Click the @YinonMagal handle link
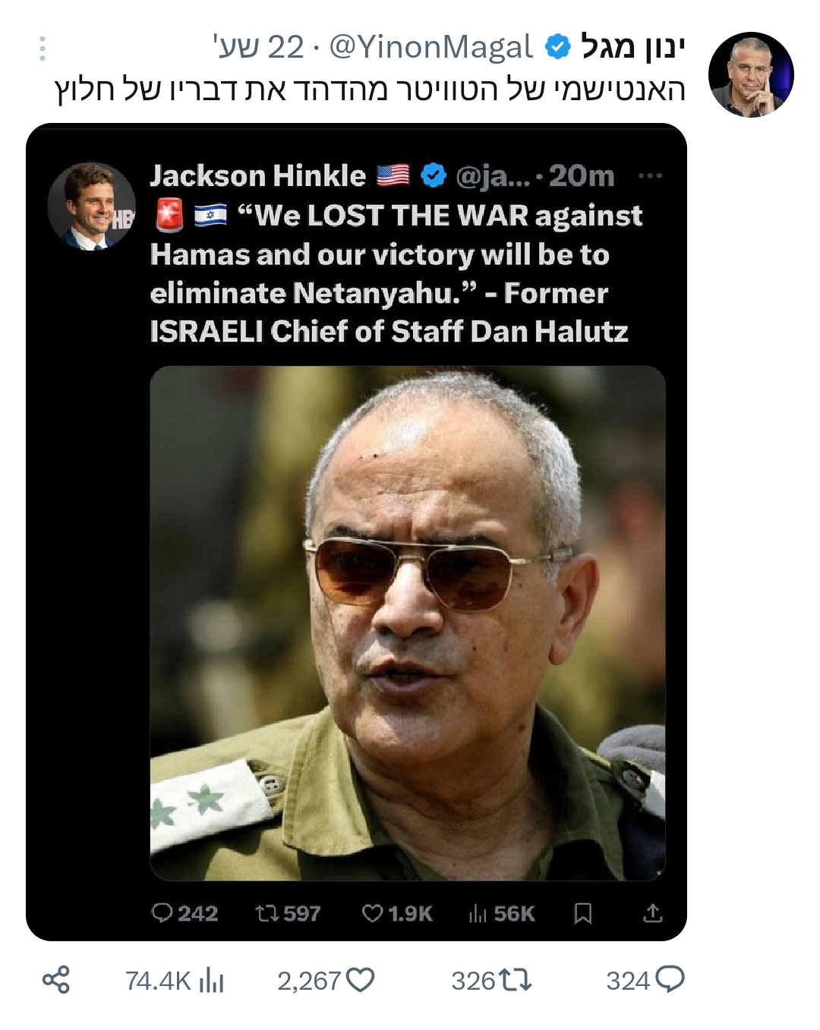This screenshot has height=1030, width=820. 431,48
